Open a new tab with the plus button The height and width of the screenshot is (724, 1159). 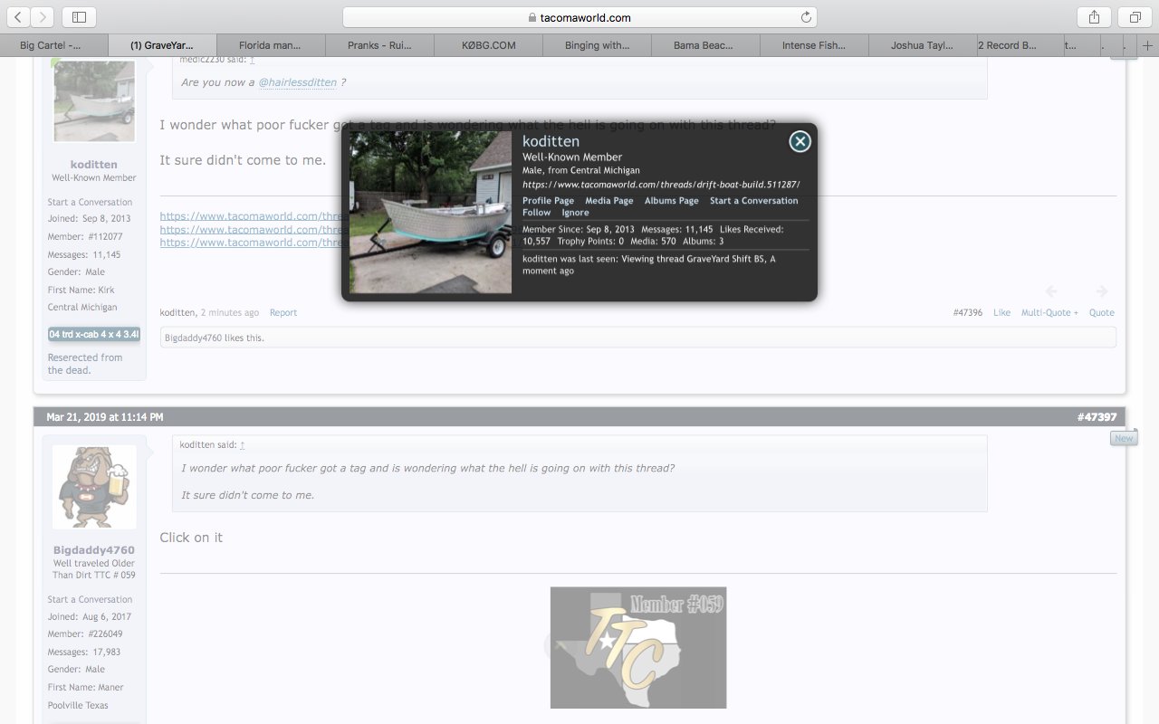coord(1147,45)
